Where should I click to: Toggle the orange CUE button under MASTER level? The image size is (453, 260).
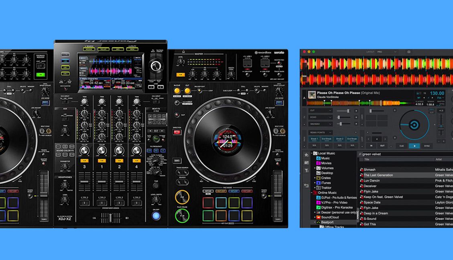click(x=181, y=75)
